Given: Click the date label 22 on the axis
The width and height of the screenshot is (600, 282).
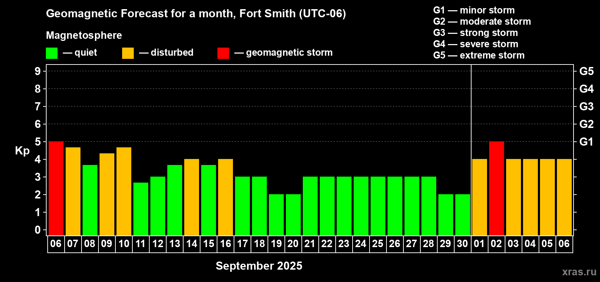Looking at the screenshot, I should (x=327, y=244).
